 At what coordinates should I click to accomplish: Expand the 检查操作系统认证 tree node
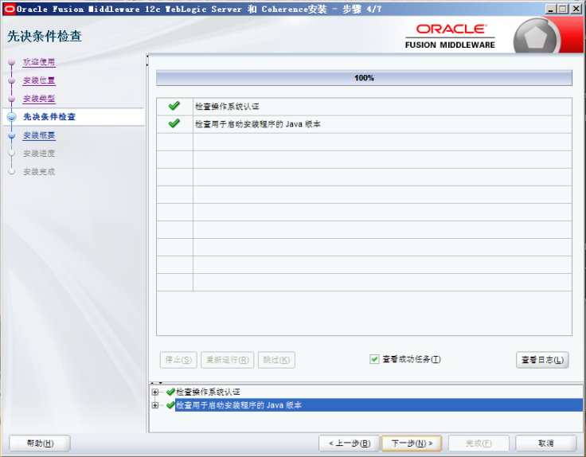(x=154, y=392)
